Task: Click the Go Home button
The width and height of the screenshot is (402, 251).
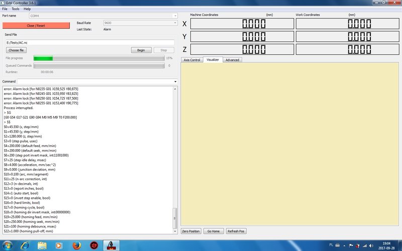Action: tap(214, 231)
